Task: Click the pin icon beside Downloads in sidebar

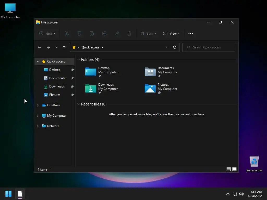Action: coord(72,86)
